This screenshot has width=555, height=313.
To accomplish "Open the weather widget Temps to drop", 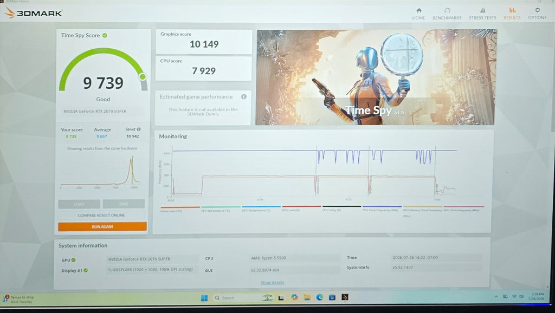I will point(18,299).
